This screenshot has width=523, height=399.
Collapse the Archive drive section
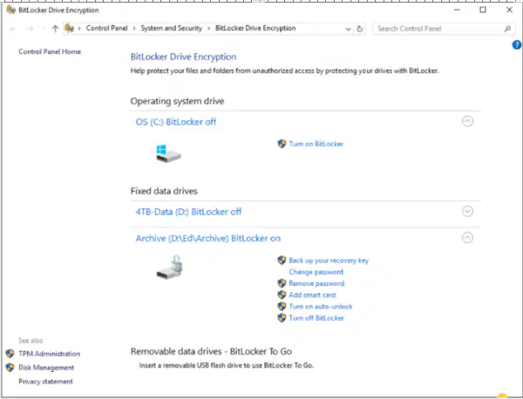pyautogui.click(x=467, y=238)
